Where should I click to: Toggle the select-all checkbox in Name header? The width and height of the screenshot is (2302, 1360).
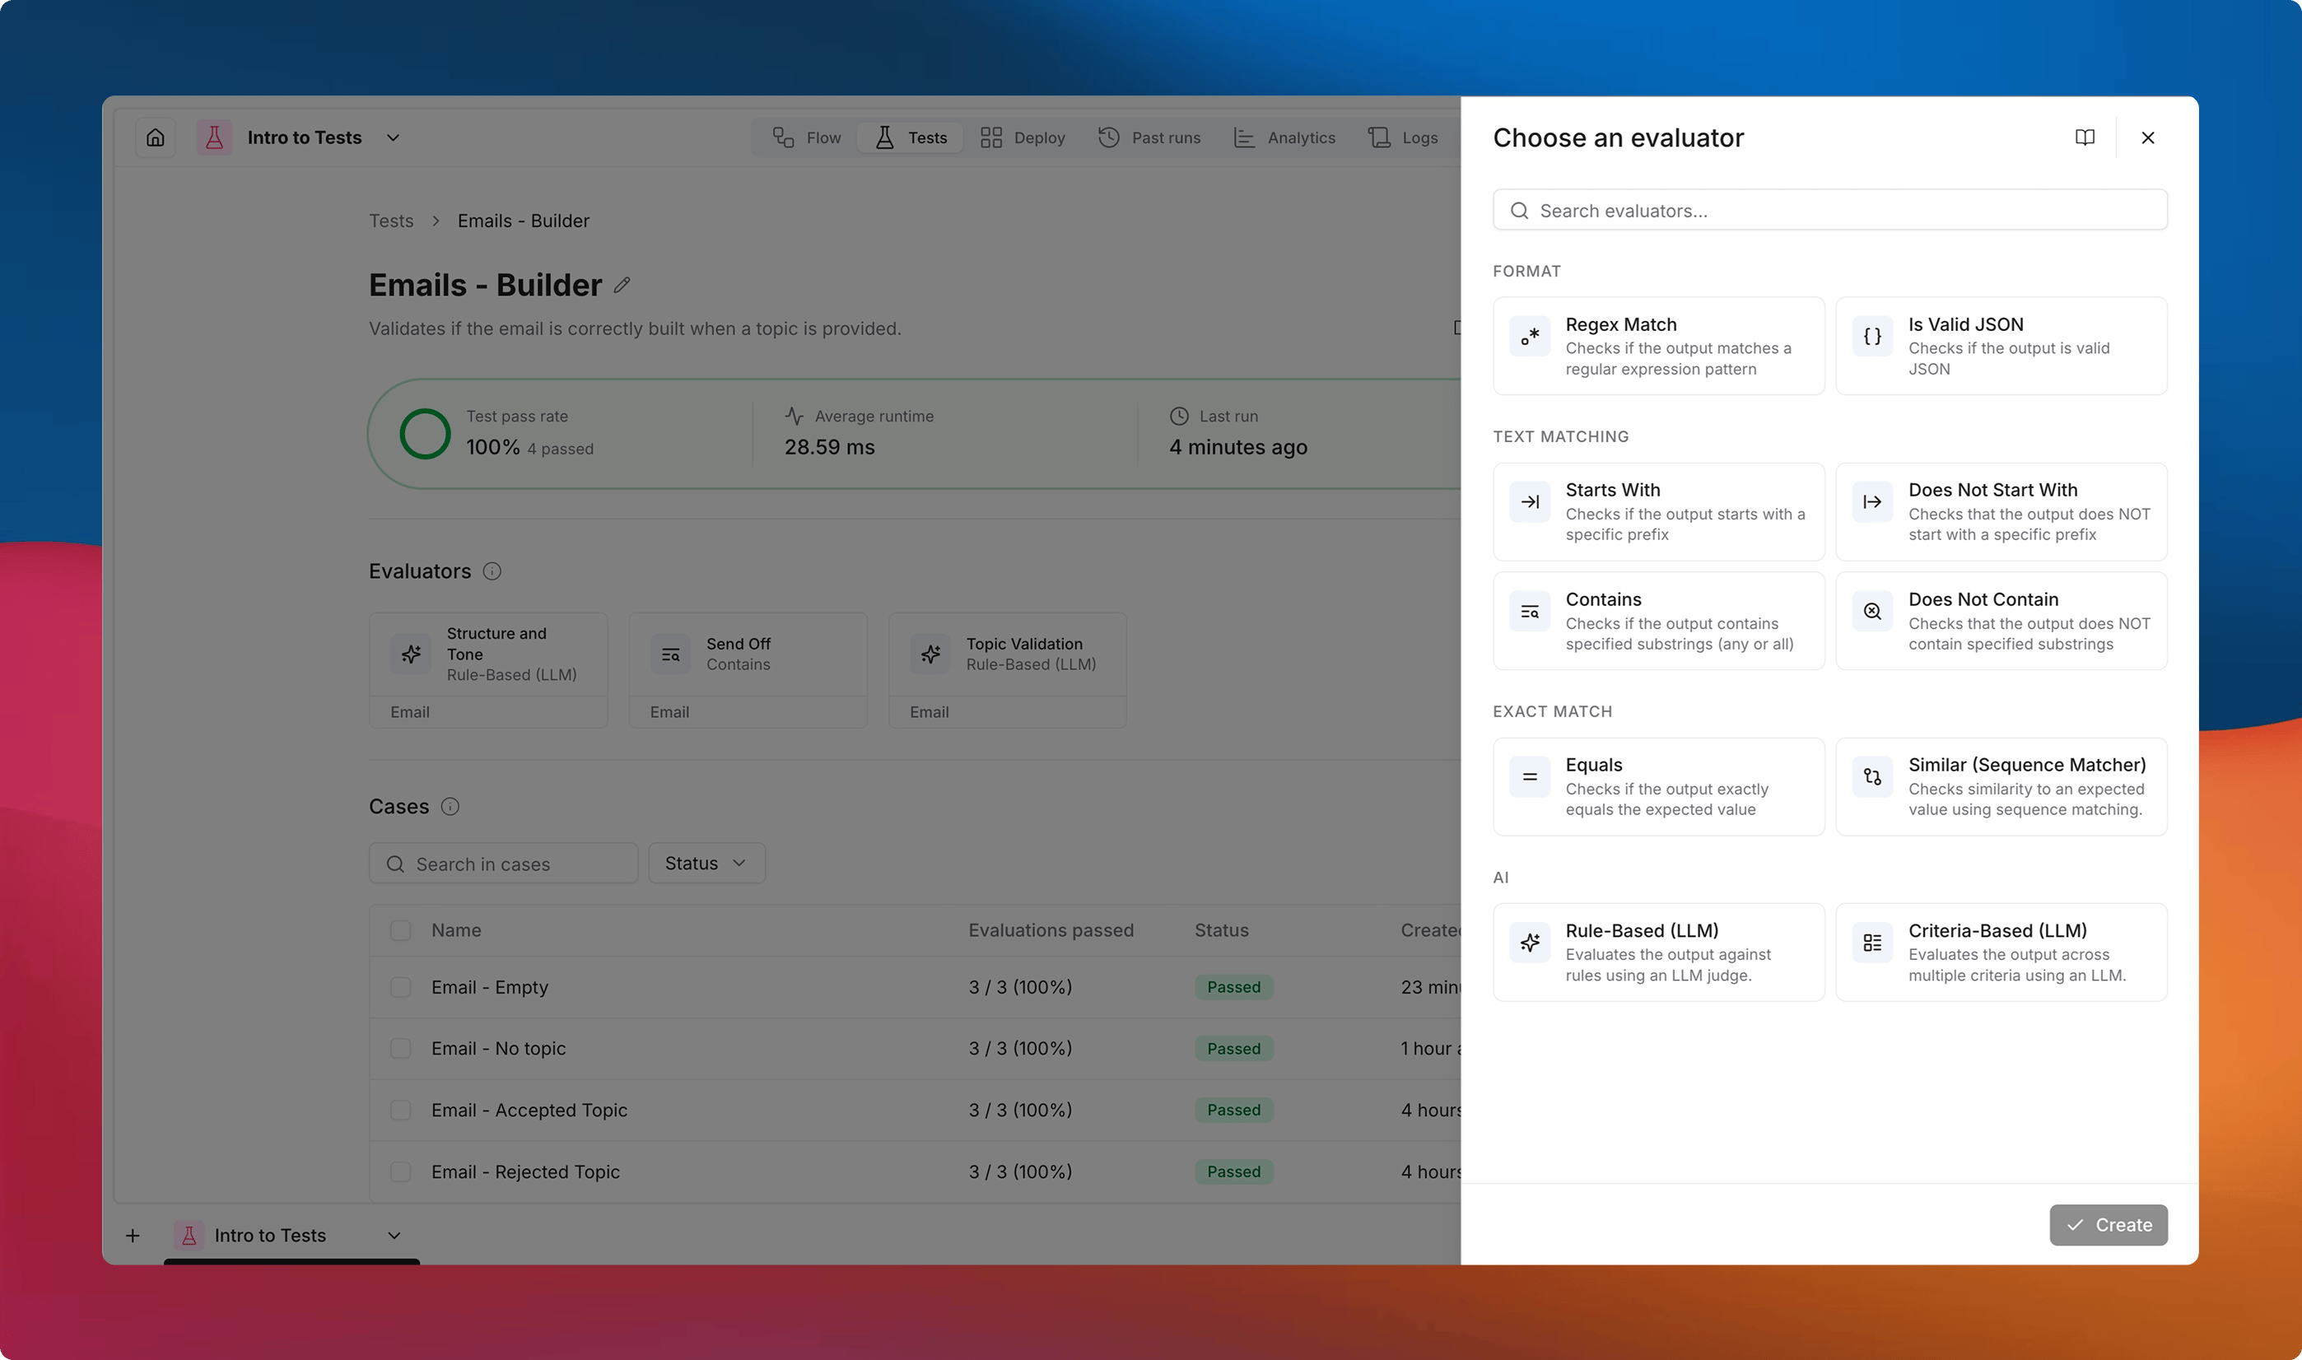[400, 931]
